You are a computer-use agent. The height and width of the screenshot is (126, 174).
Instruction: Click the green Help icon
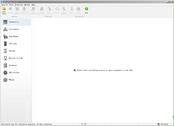86,9
